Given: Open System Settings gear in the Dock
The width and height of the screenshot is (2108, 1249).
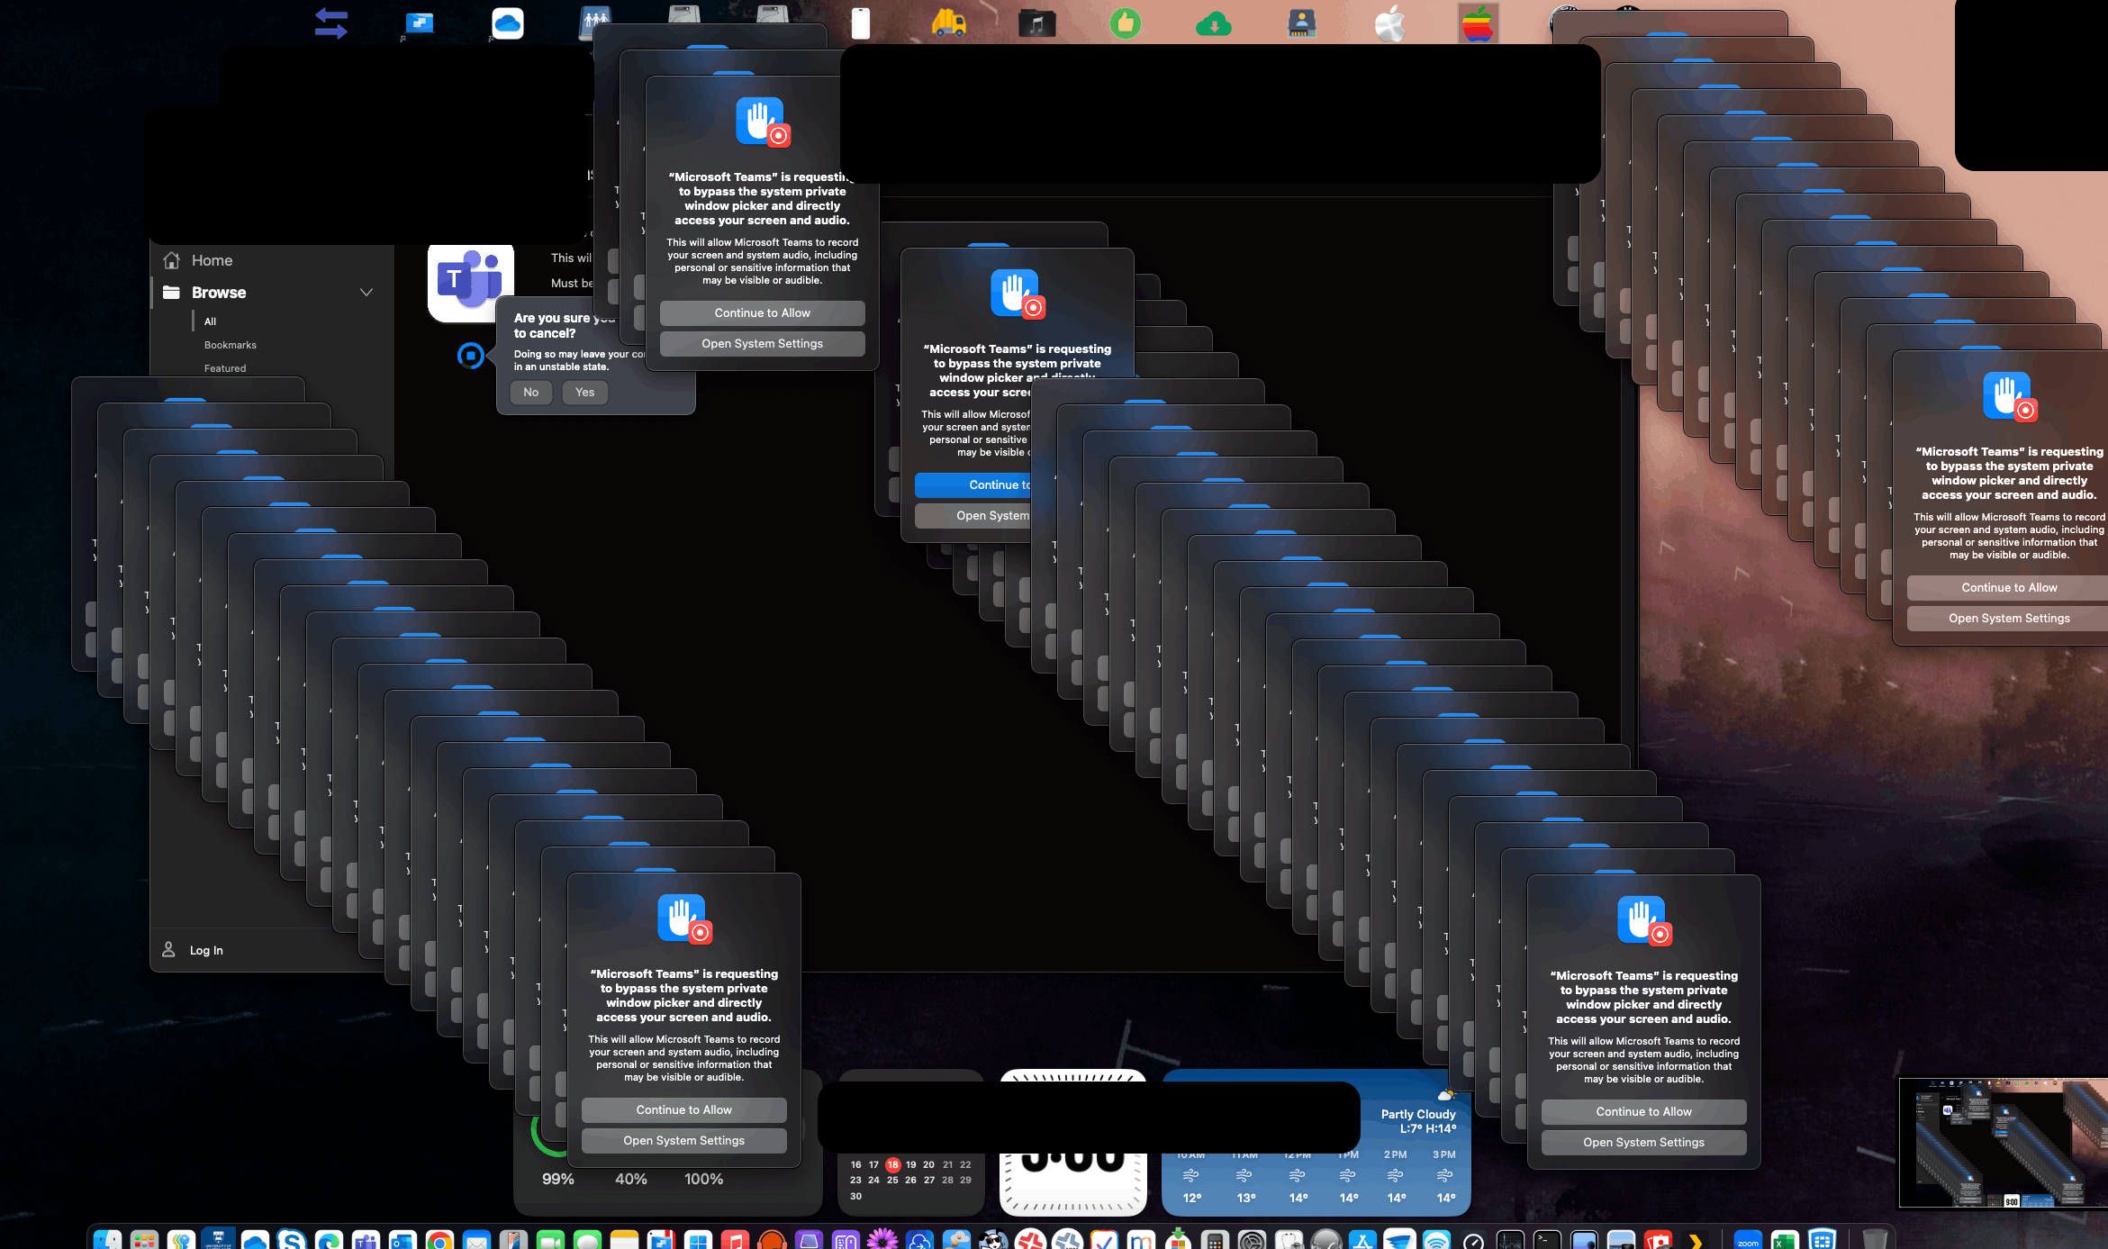Looking at the screenshot, I should pyautogui.click(x=1252, y=1240).
